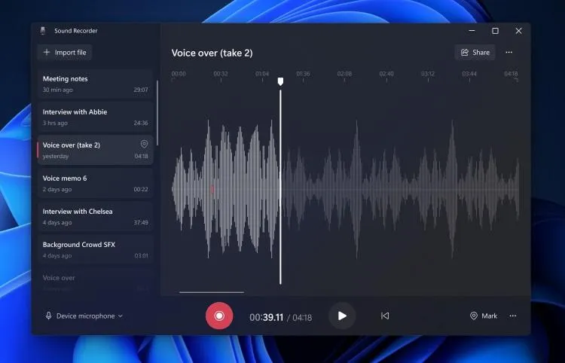Open the more options menu beside Mark
This screenshot has width=565, height=363.
tap(513, 316)
